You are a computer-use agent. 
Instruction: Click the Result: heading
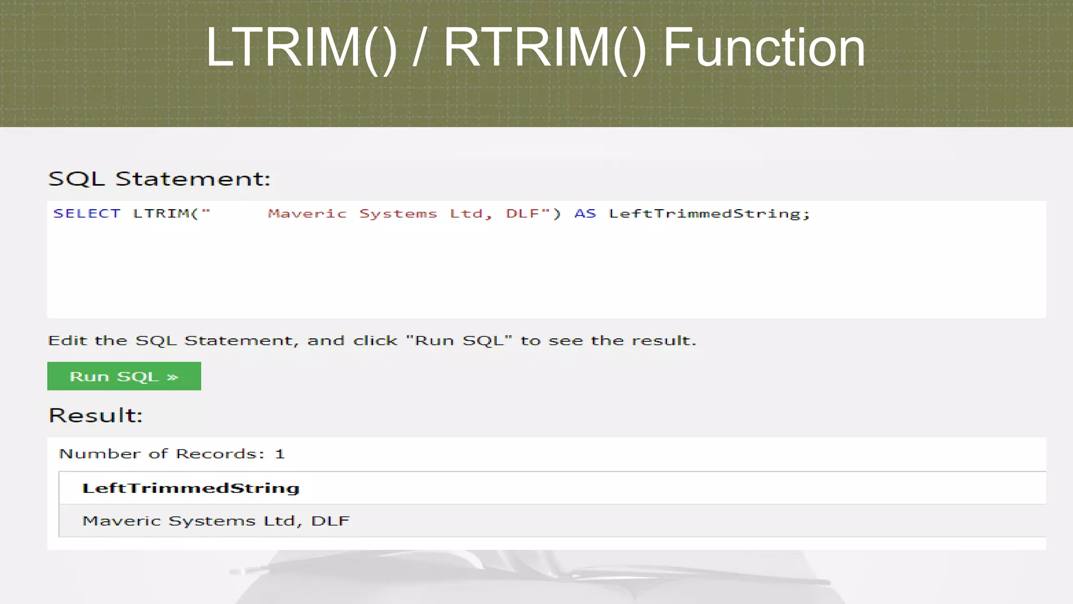coord(95,415)
